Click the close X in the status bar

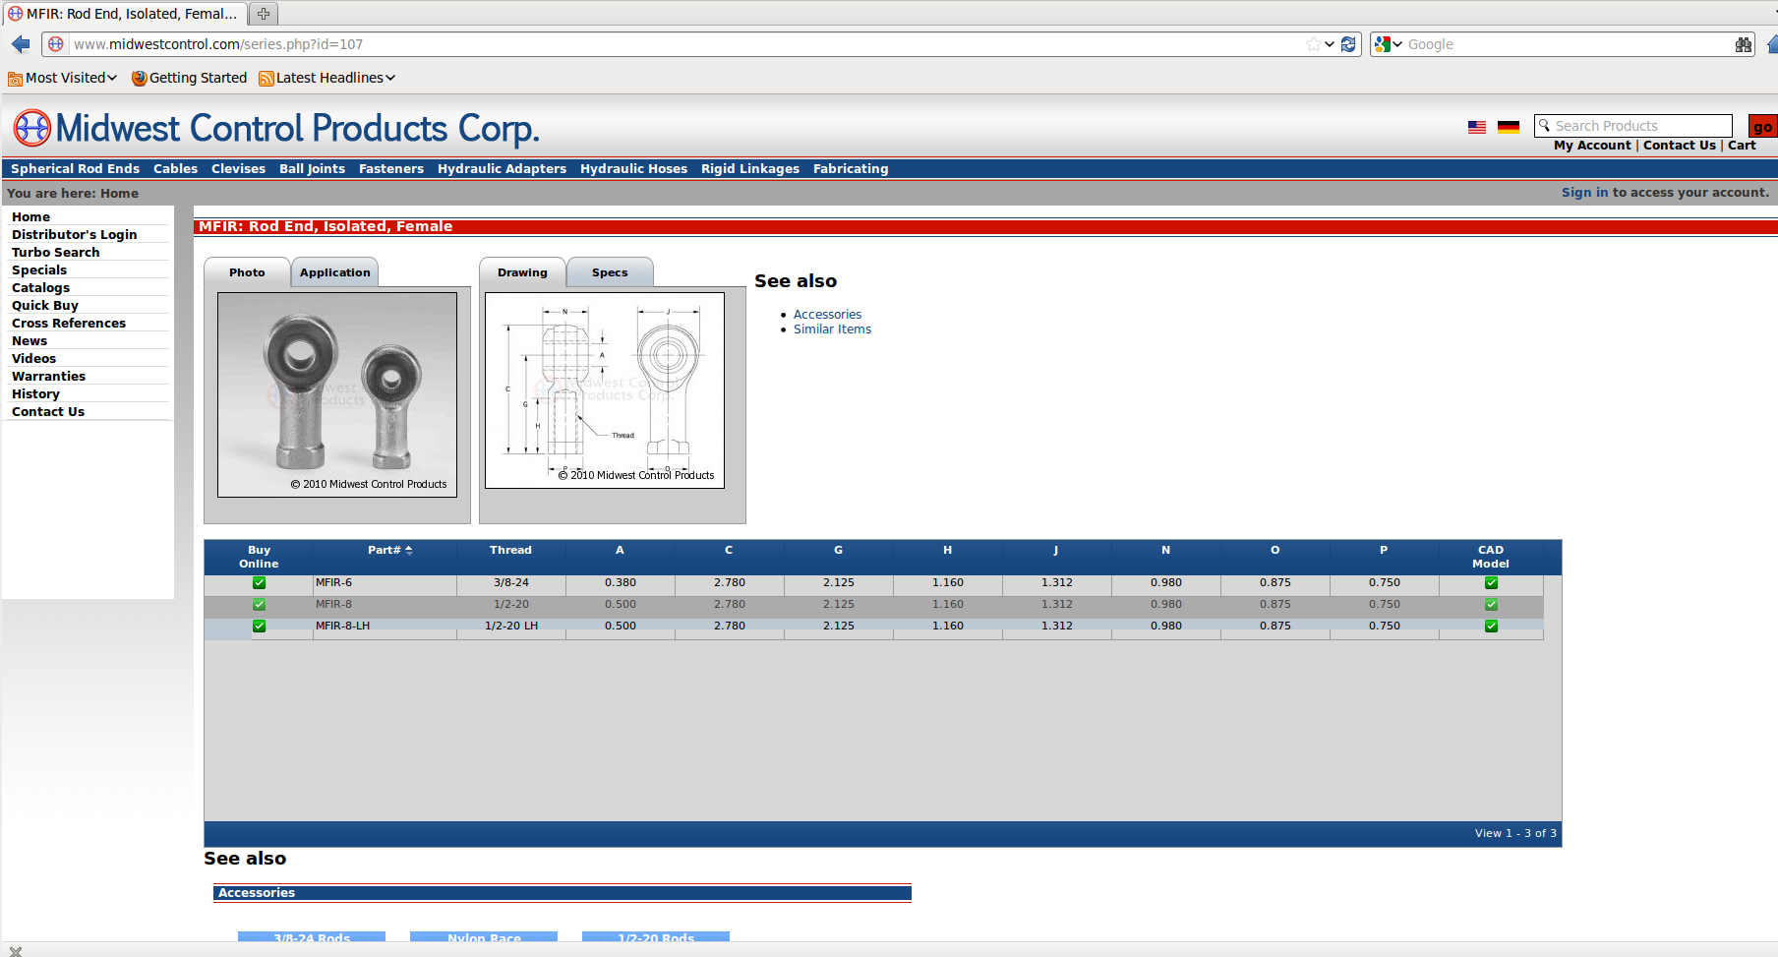point(16,951)
